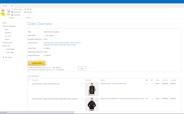The image size is (184, 114).
Task: Switch to the VIEW tab
Action: (12, 6)
